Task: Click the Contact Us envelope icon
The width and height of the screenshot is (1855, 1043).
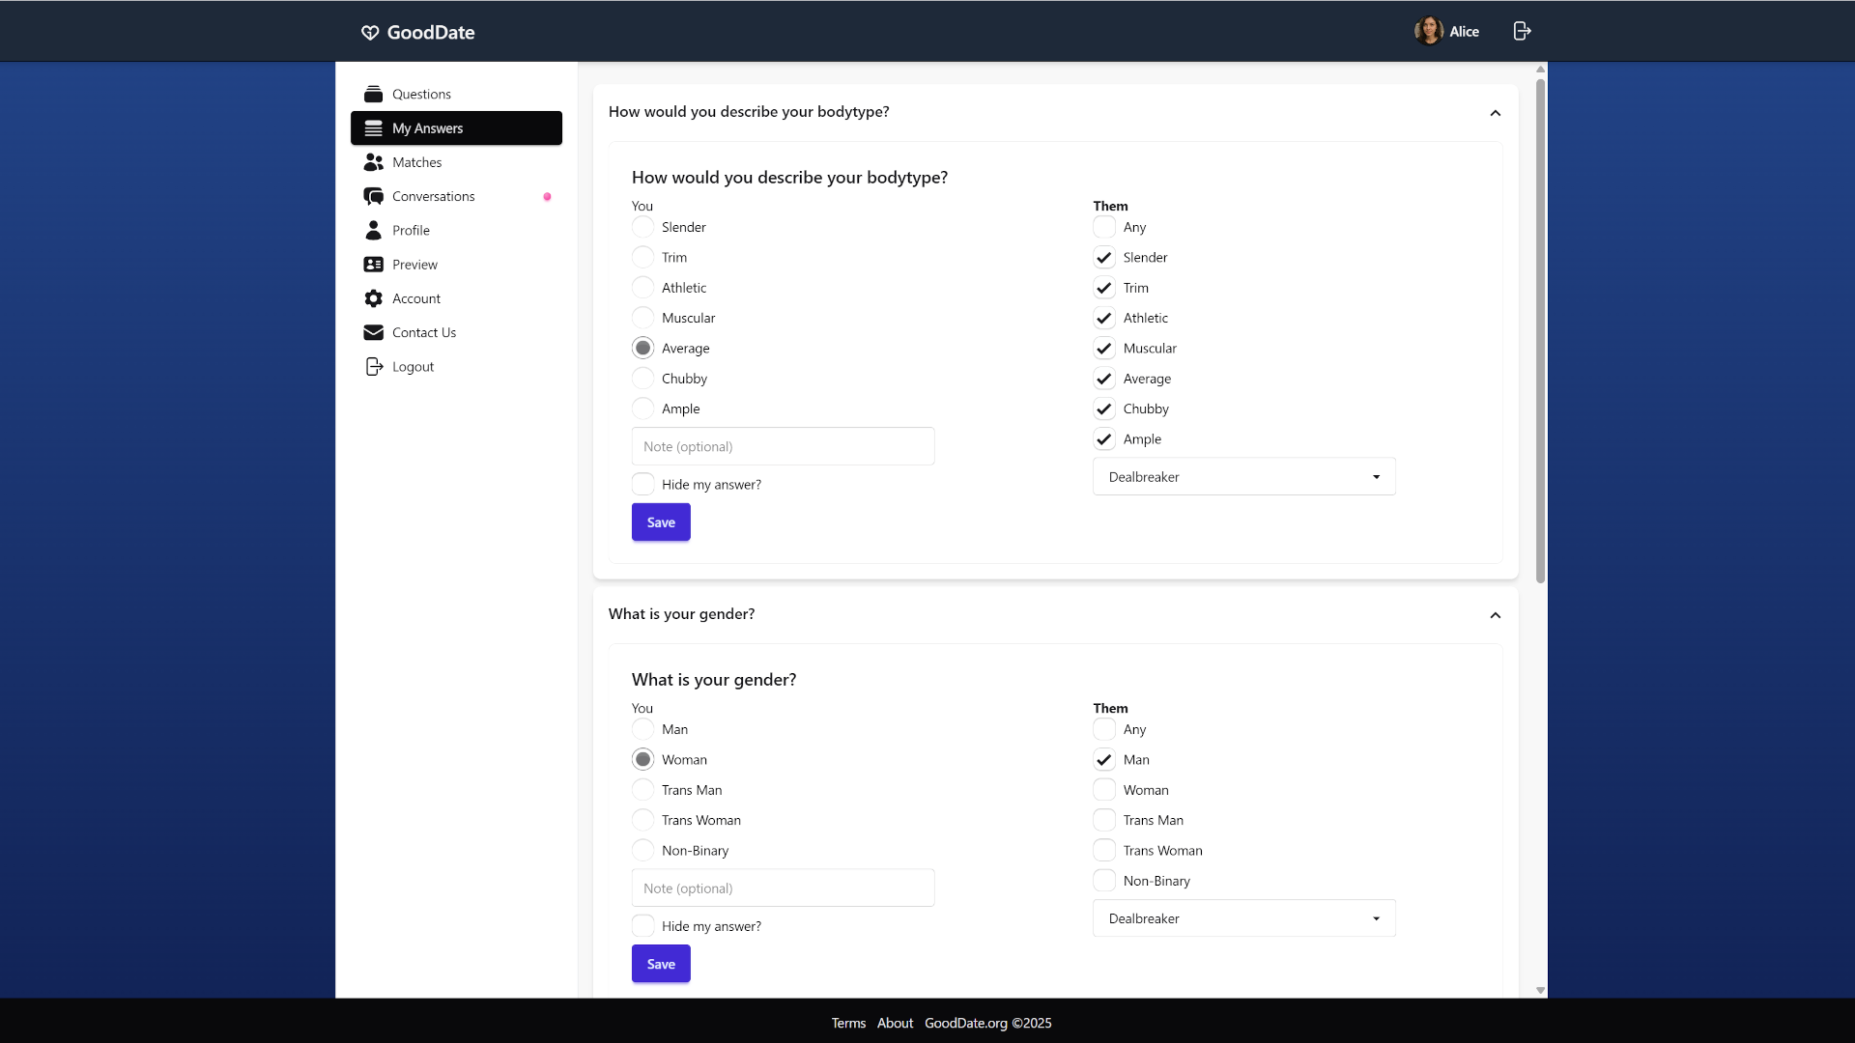Action: coord(374,332)
